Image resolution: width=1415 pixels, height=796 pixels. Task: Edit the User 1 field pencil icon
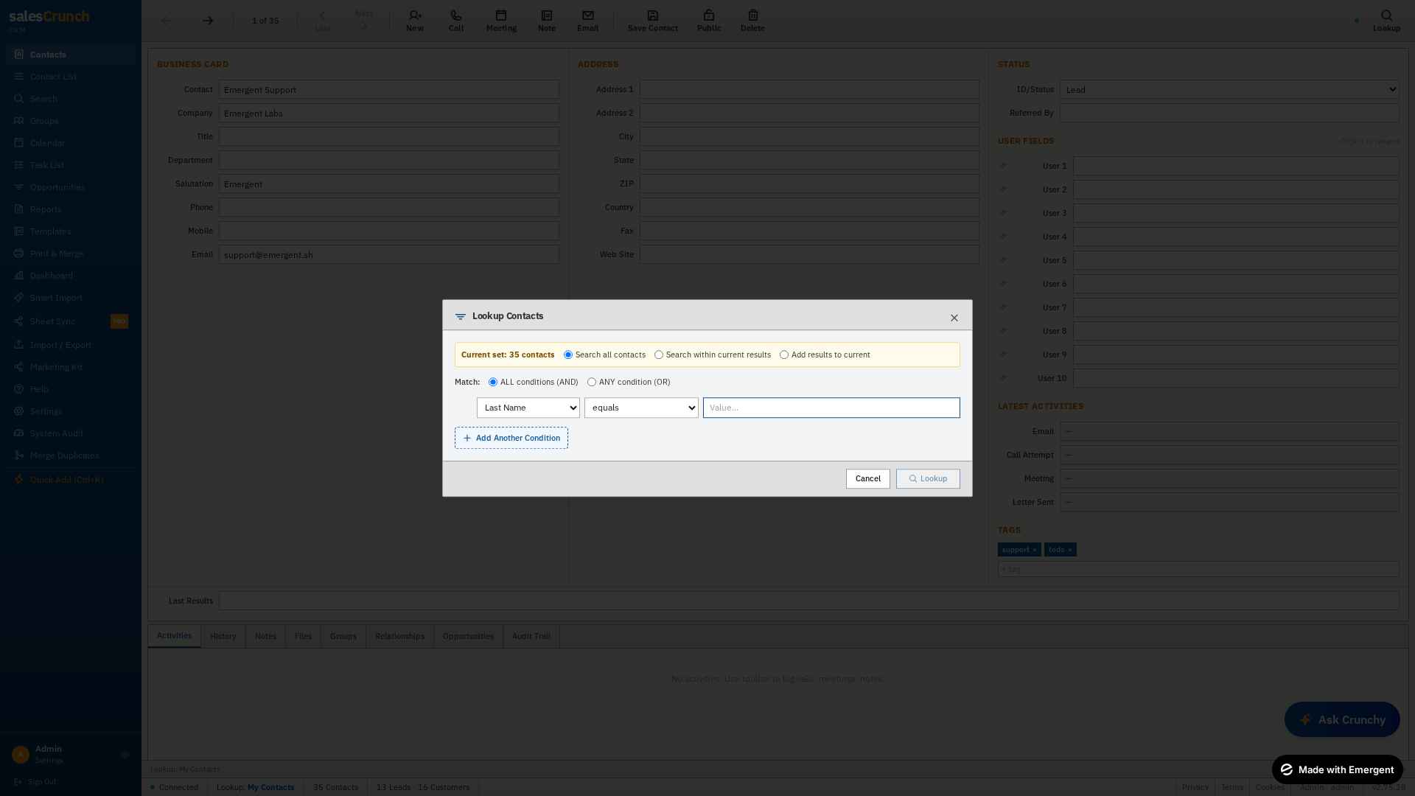pyautogui.click(x=1003, y=166)
